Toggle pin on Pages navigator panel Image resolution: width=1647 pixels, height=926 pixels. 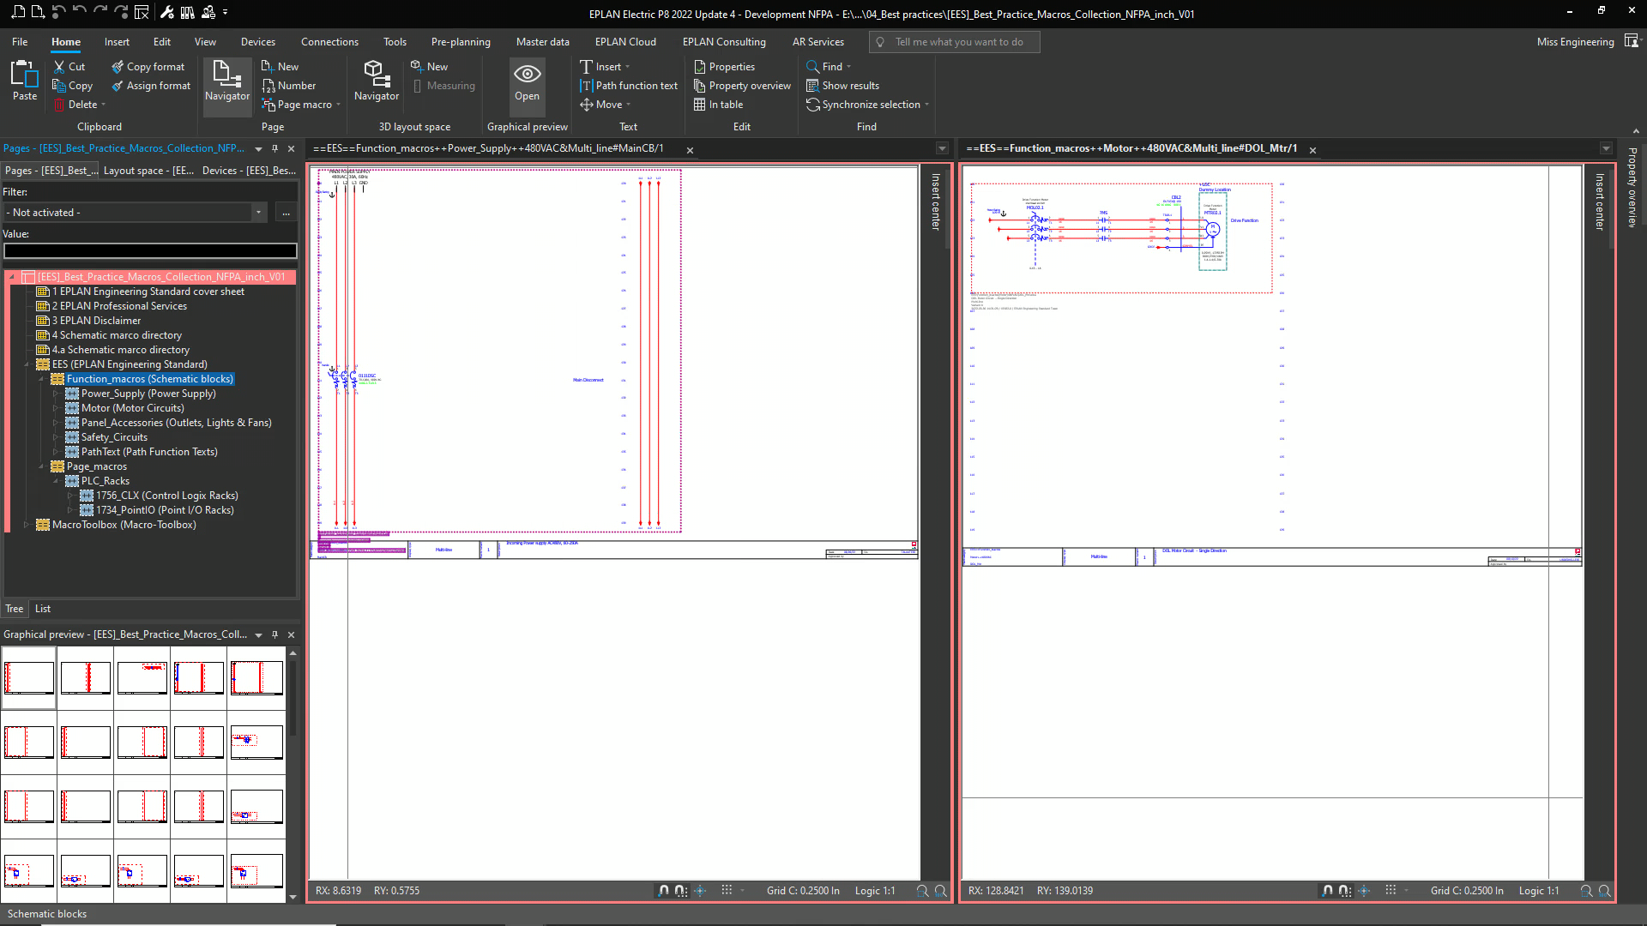(275, 148)
